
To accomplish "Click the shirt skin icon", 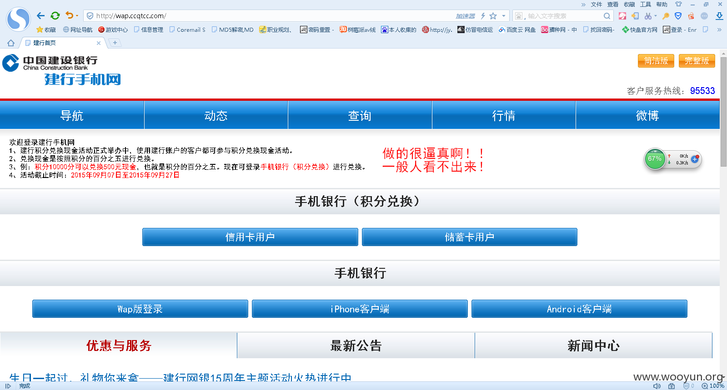I will pyautogui.click(x=678, y=4).
